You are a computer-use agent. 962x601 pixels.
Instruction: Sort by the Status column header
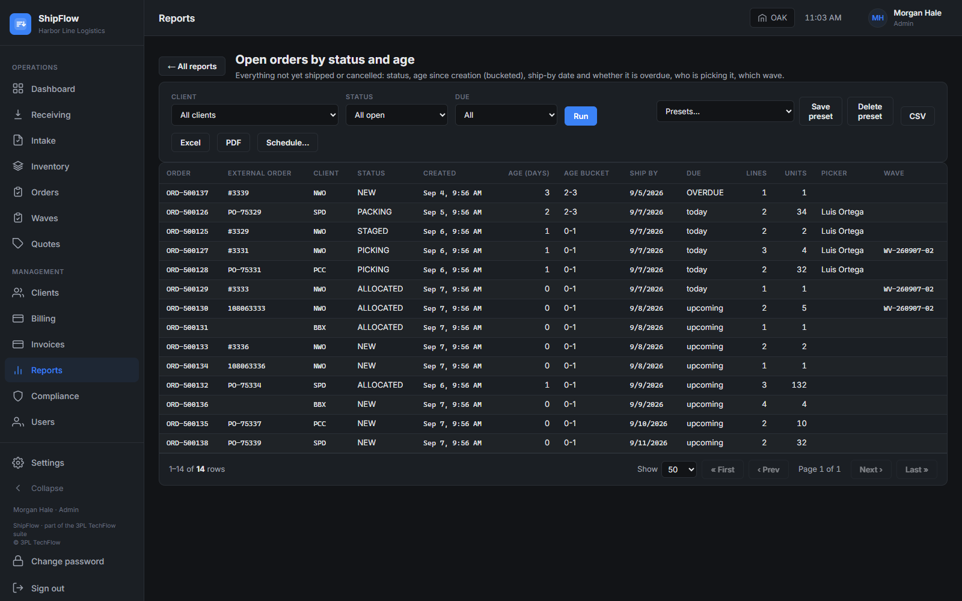371,173
